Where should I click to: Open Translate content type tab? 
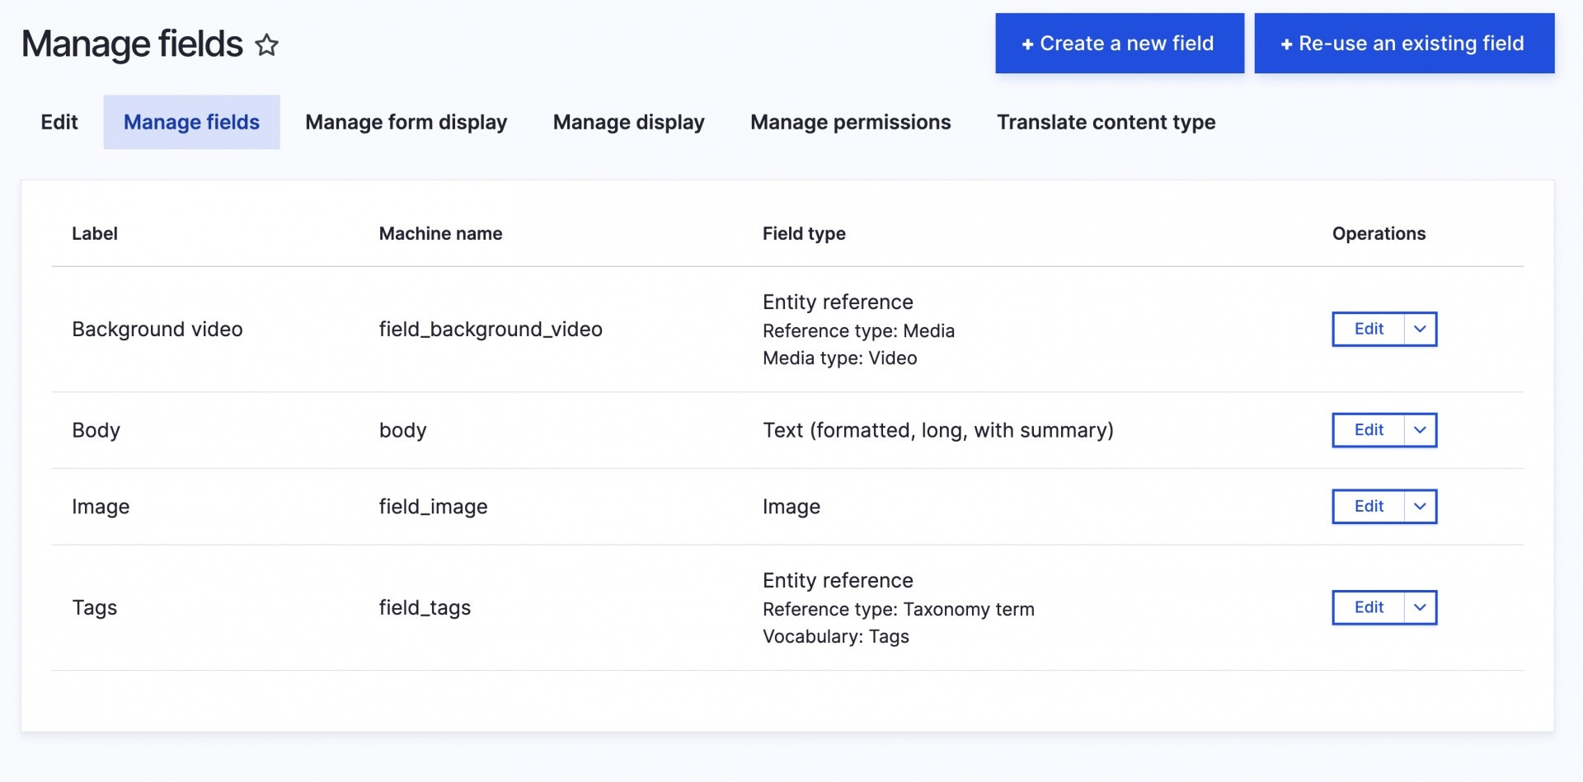pyautogui.click(x=1106, y=122)
